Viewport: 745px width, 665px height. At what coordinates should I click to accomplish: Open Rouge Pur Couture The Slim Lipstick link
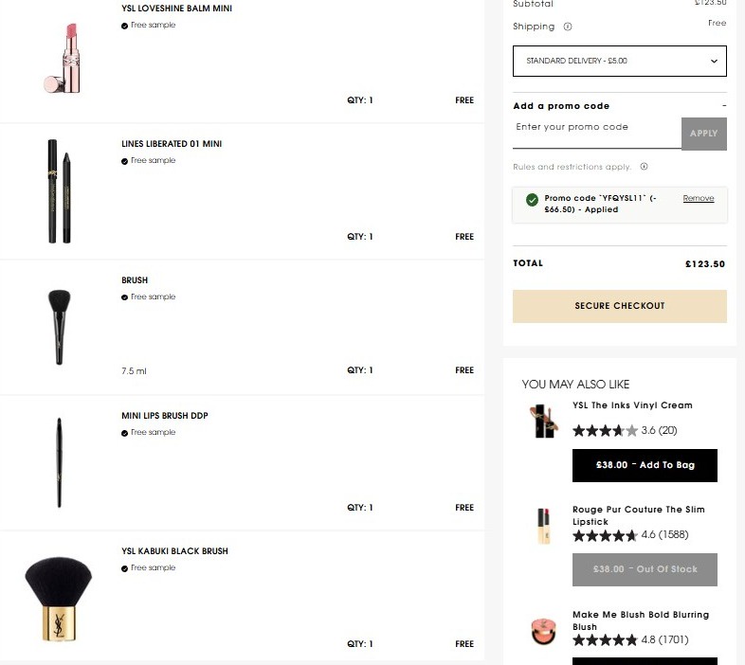tap(638, 515)
